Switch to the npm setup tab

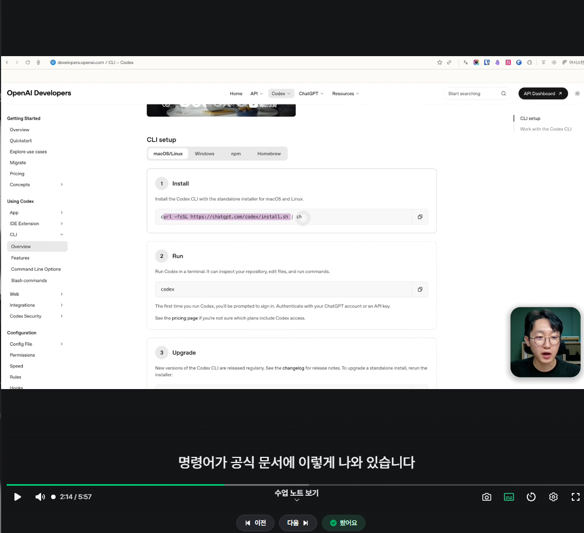click(236, 154)
